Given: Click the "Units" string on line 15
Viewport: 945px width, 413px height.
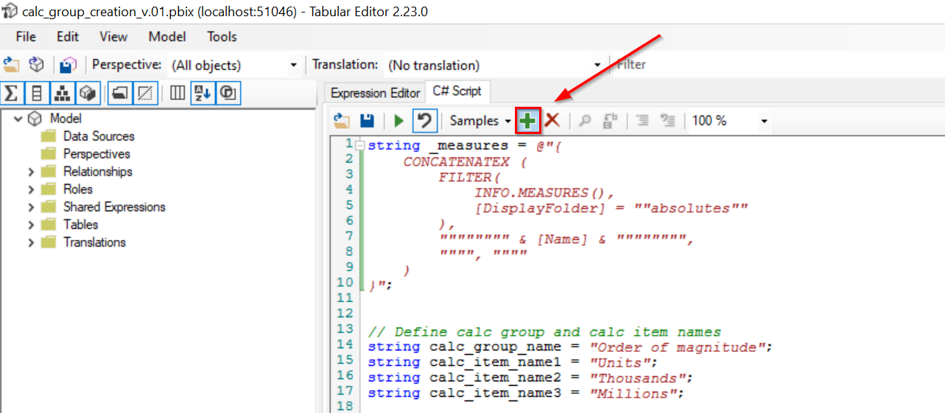Looking at the screenshot, I should pyautogui.click(x=621, y=362).
